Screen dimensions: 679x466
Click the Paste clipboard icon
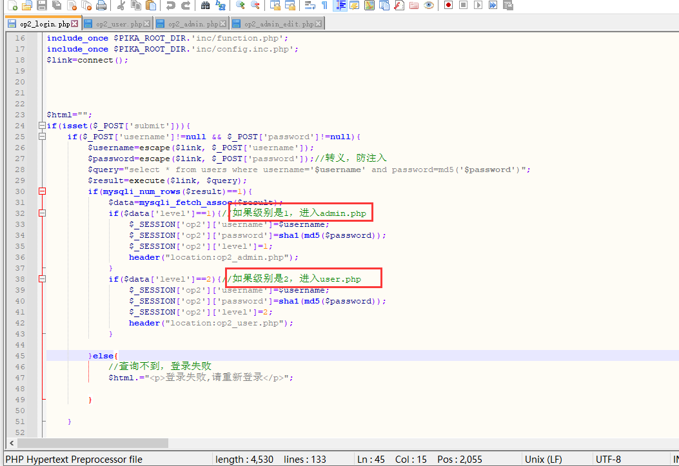pyautogui.click(x=150, y=5)
